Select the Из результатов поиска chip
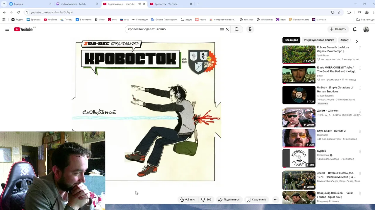 click(x=319, y=40)
